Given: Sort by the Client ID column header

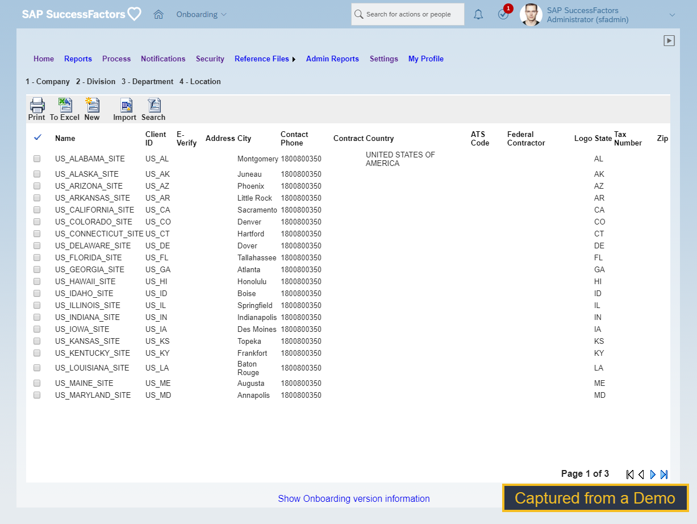Looking at the screenshot, I should (x=156, y=138).
